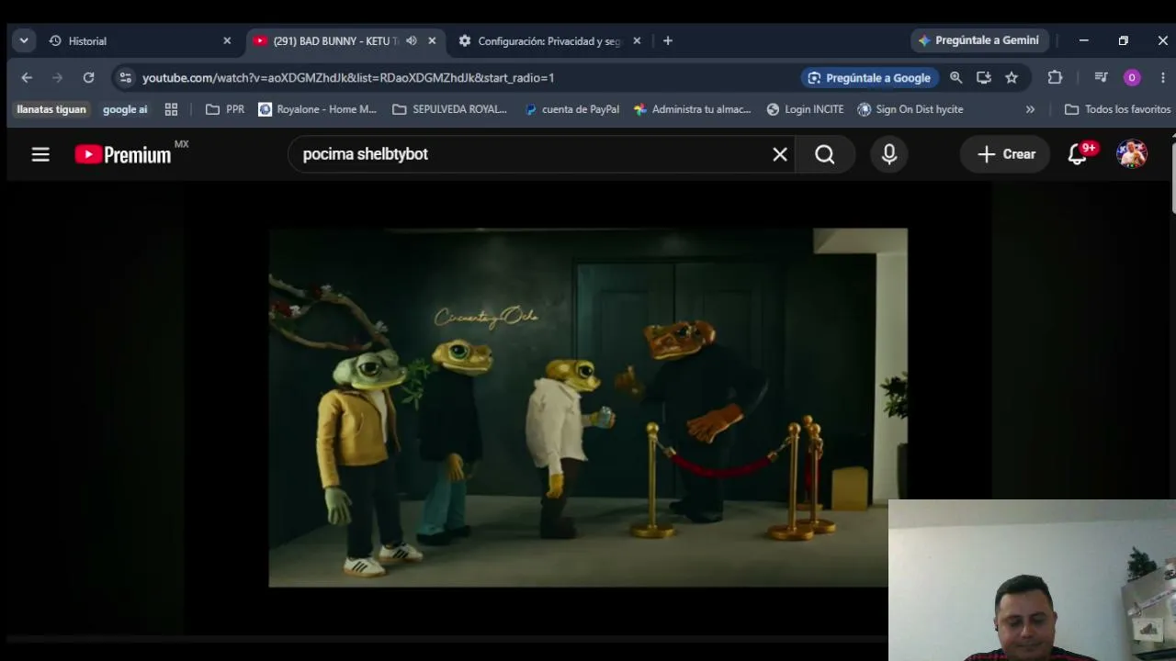The height and width of the screenshot is (661, 1176).
Task: Open the Extensions puzzle icon
Action: click(x=1055, y=78)
